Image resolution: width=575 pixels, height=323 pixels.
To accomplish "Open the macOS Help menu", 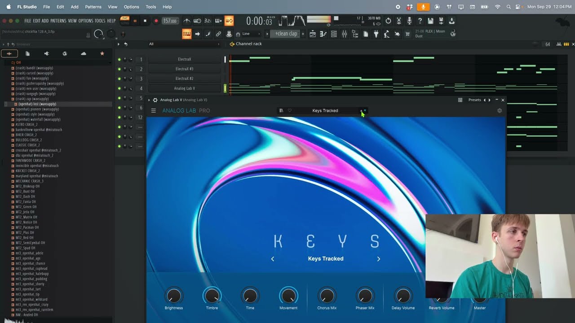I will click(167, 7).
